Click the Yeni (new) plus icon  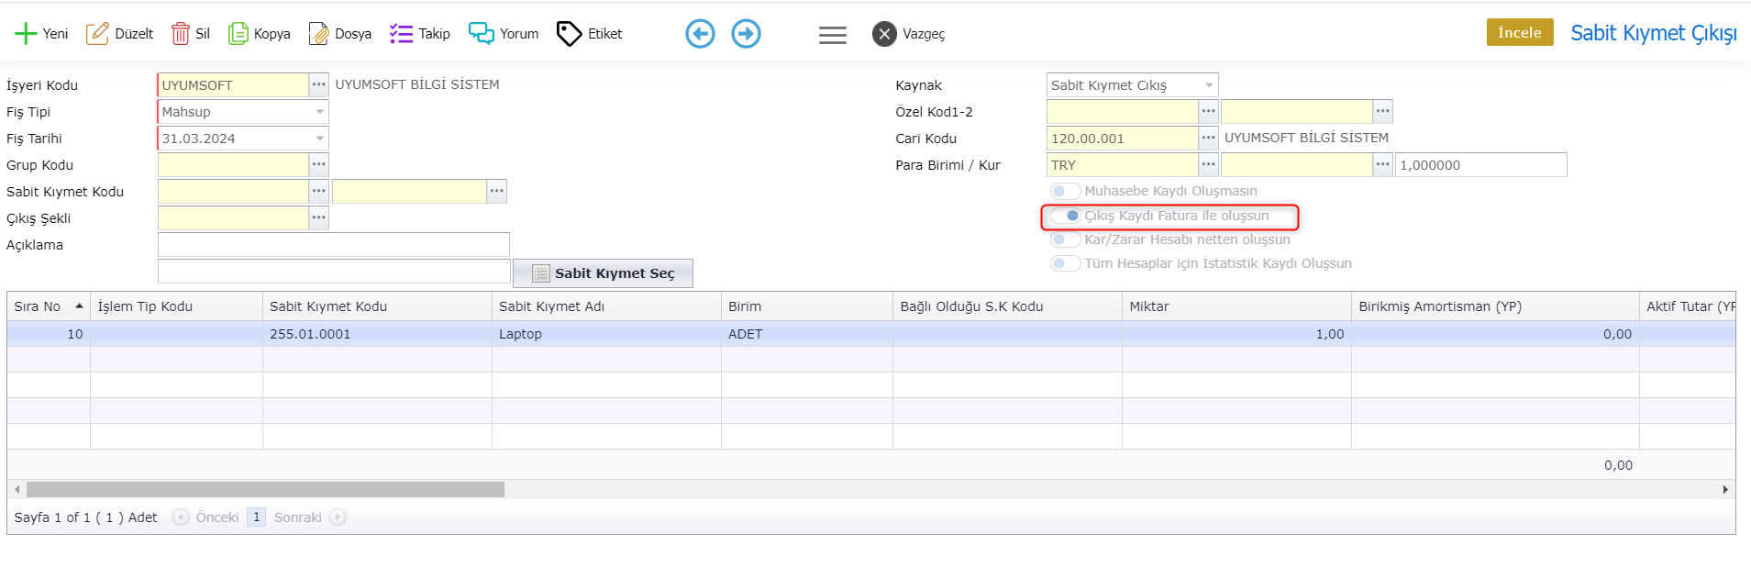[26, 34]
